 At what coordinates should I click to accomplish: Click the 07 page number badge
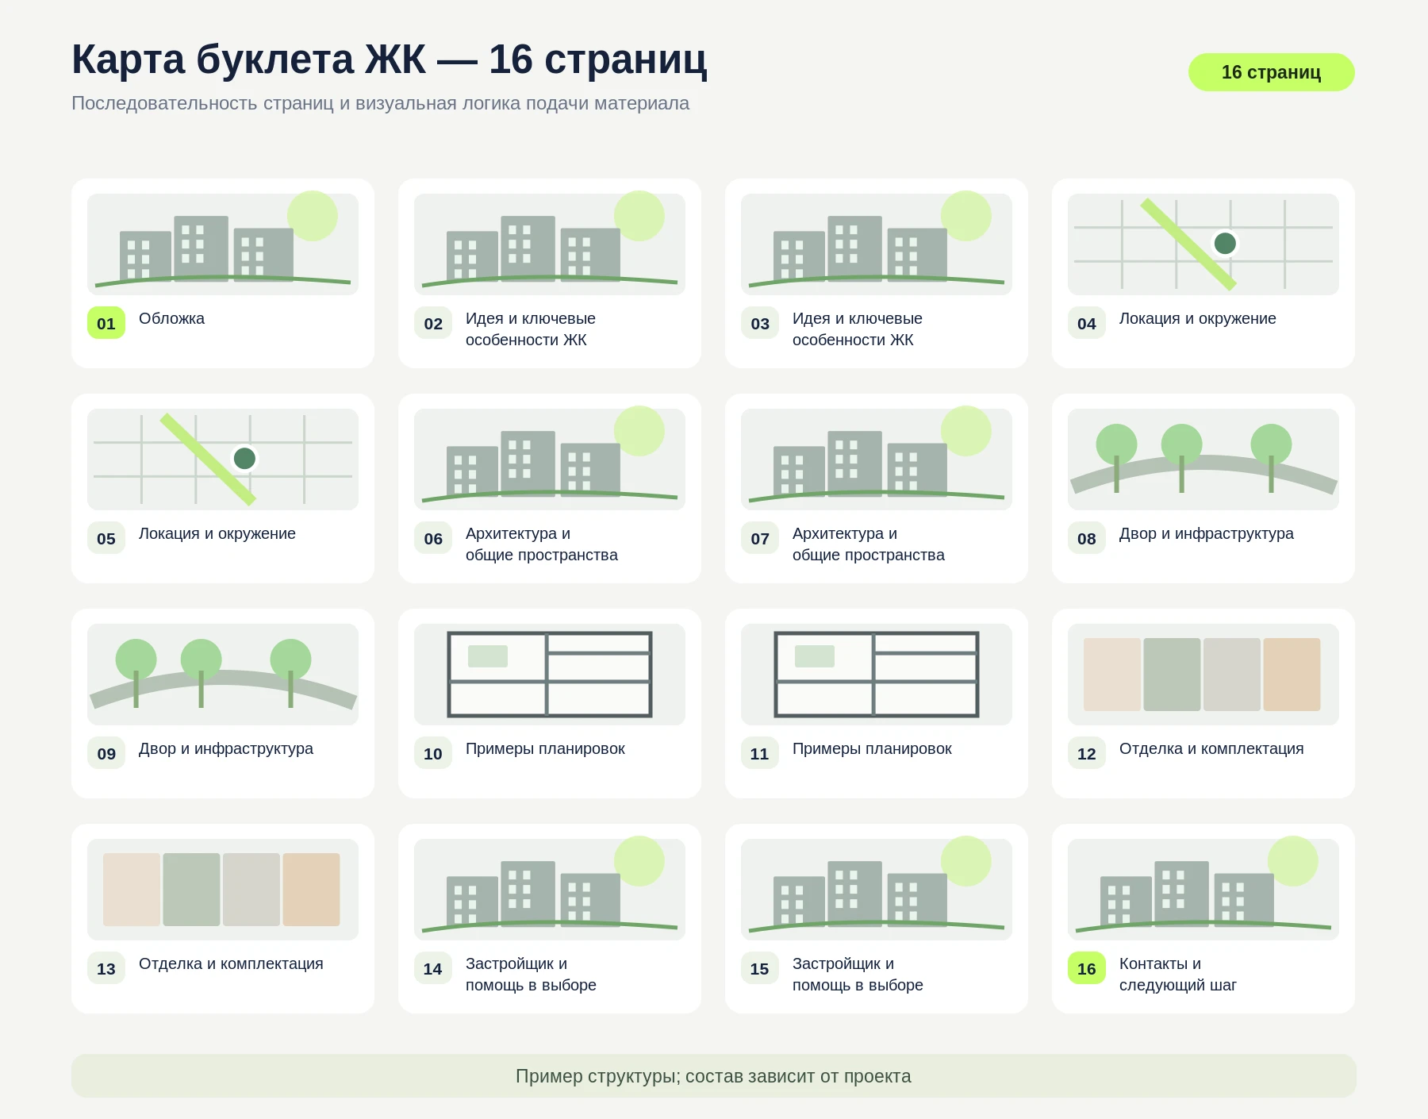(760, 538)
